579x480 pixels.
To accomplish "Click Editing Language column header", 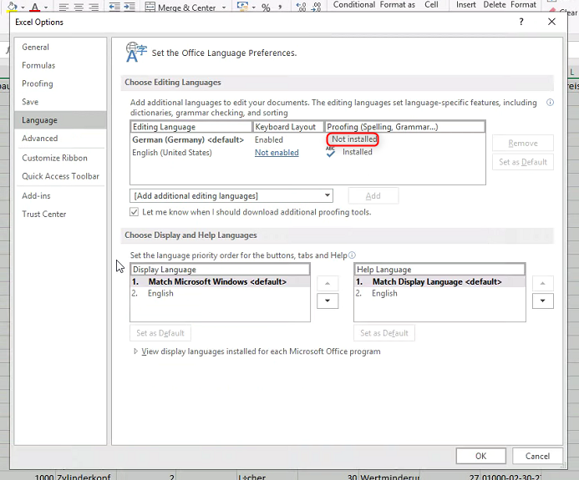I will point(191,127).
